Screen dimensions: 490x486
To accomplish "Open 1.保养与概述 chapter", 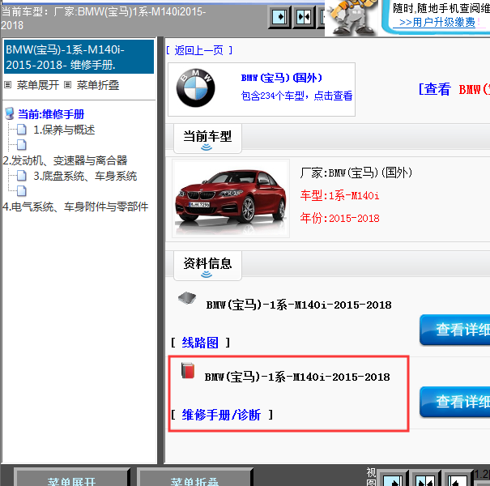I will [x=64, y=130].
